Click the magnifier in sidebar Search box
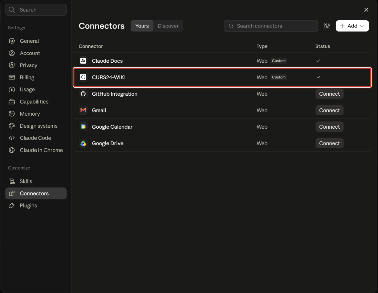The image size is (378, 293). pyautogui.click(x=12, y=10)
